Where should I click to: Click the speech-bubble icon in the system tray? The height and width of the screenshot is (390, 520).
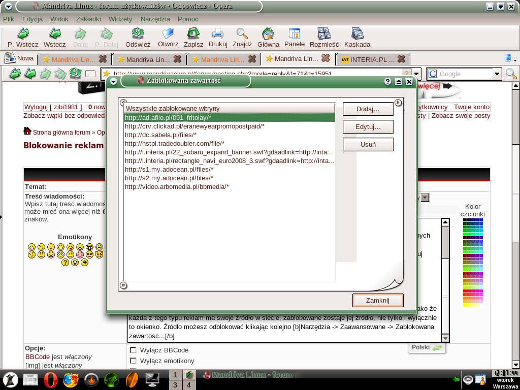click(x=468, y=379)
